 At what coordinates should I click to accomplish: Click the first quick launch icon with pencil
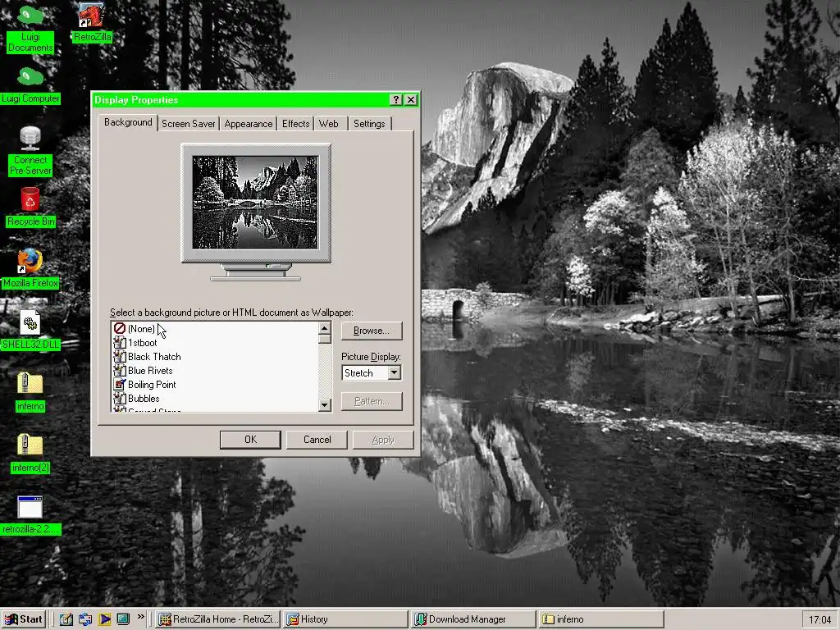66,619
